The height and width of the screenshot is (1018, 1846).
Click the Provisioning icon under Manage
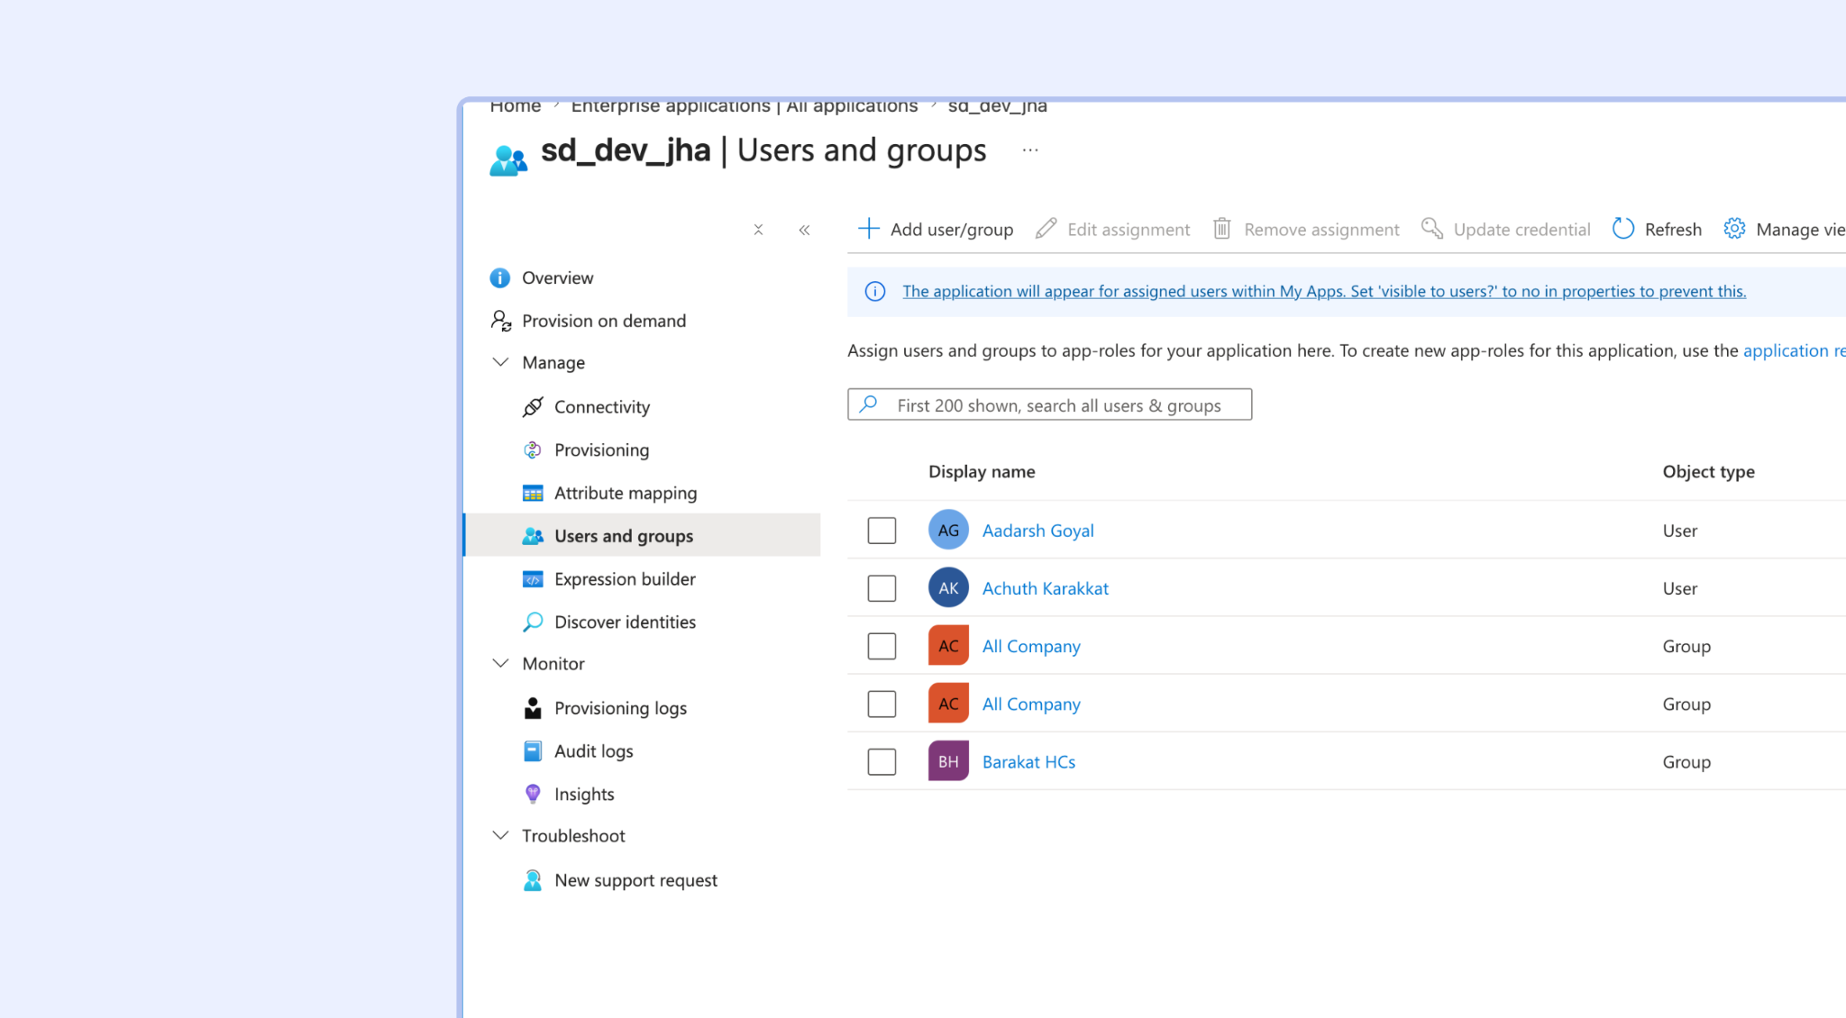[x=533, y=450]
